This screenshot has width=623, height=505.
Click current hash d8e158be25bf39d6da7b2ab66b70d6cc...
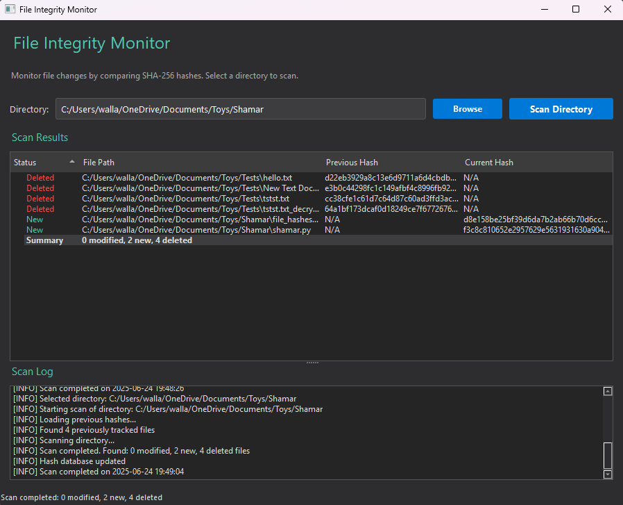(535, 220)
